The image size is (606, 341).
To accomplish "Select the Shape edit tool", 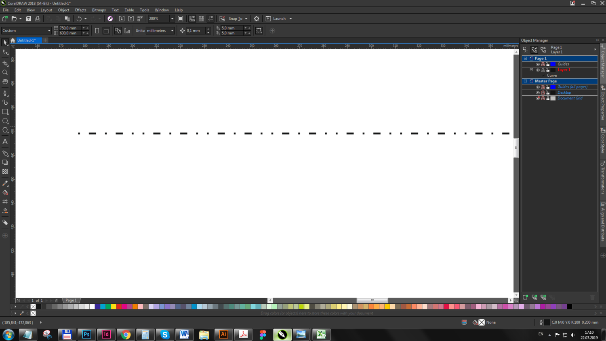I will [x=5, y=53].
